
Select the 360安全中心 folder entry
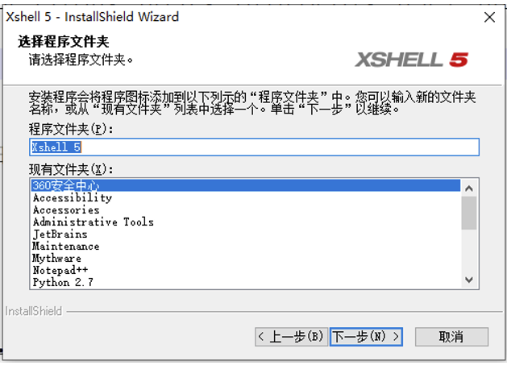(246, 185)
